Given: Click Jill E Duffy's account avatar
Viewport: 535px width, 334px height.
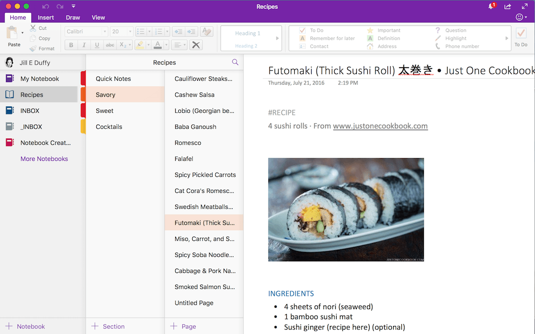Looking at the screenshot, I should coord(9,62).
